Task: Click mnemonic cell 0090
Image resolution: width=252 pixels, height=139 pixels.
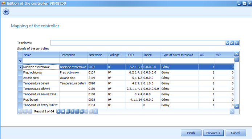Action: pos(97,83)
